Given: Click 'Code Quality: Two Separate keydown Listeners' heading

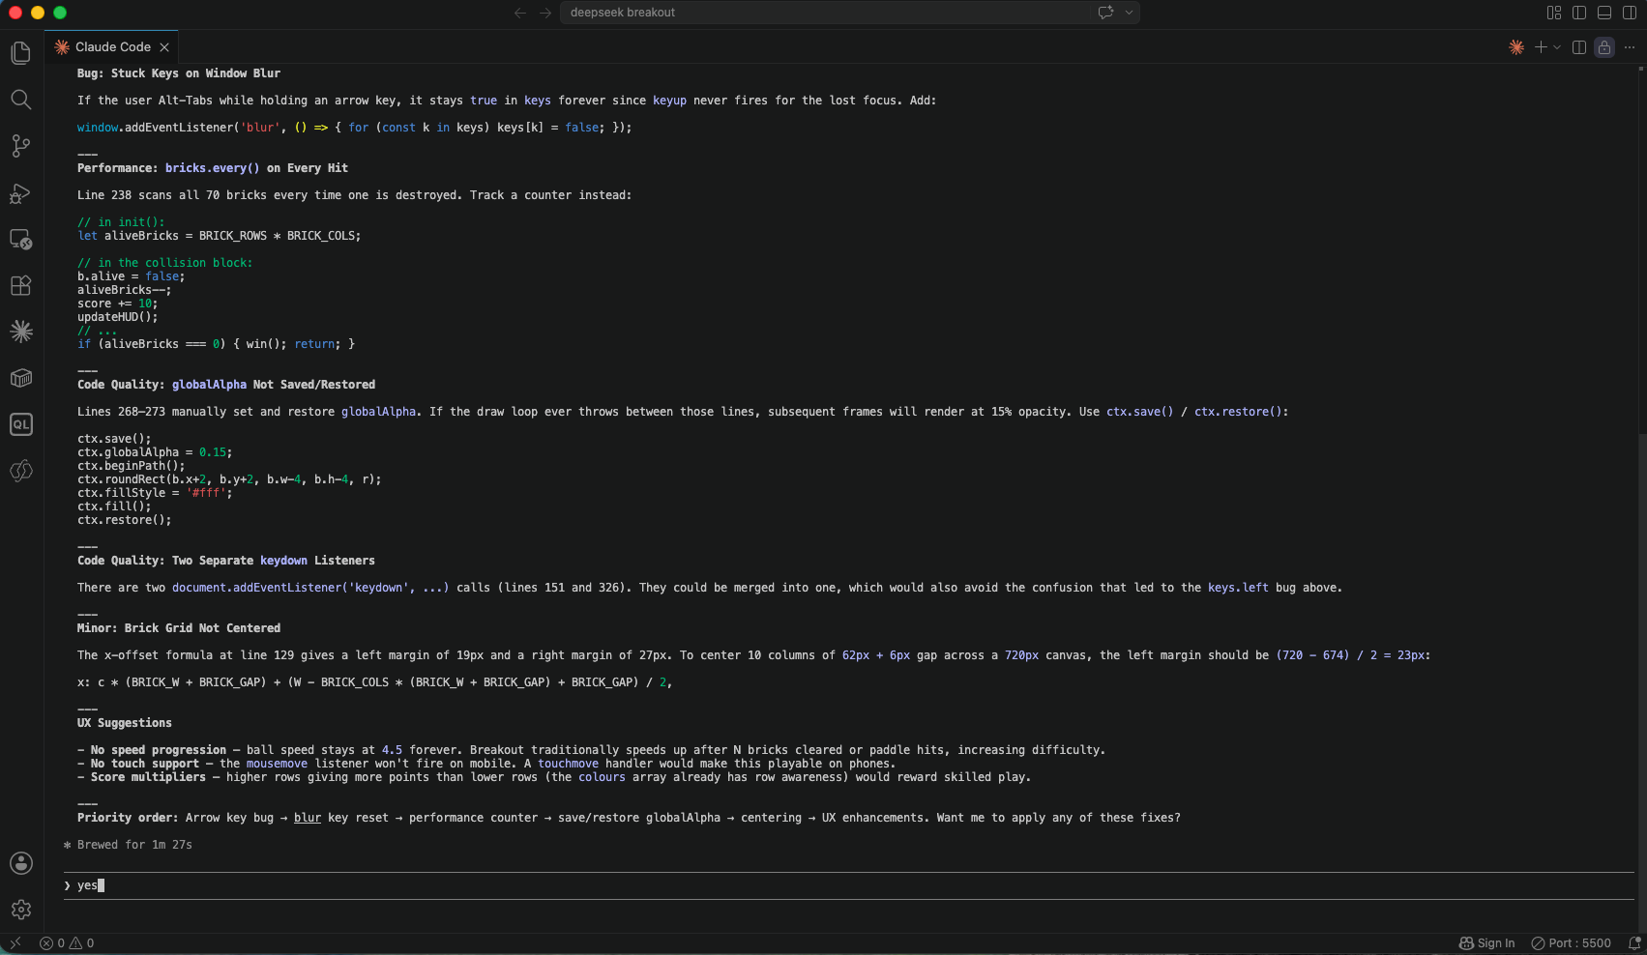Looking at the screenshot, I should (x=226, y=561).
